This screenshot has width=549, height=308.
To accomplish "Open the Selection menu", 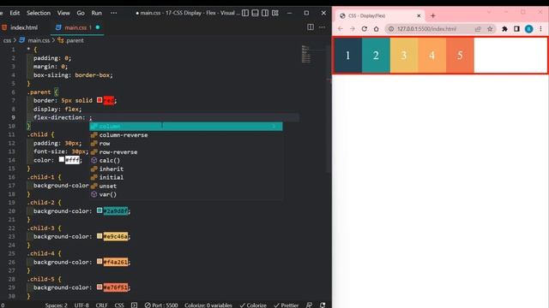I will pyautogui.click(x=39, y=13).
